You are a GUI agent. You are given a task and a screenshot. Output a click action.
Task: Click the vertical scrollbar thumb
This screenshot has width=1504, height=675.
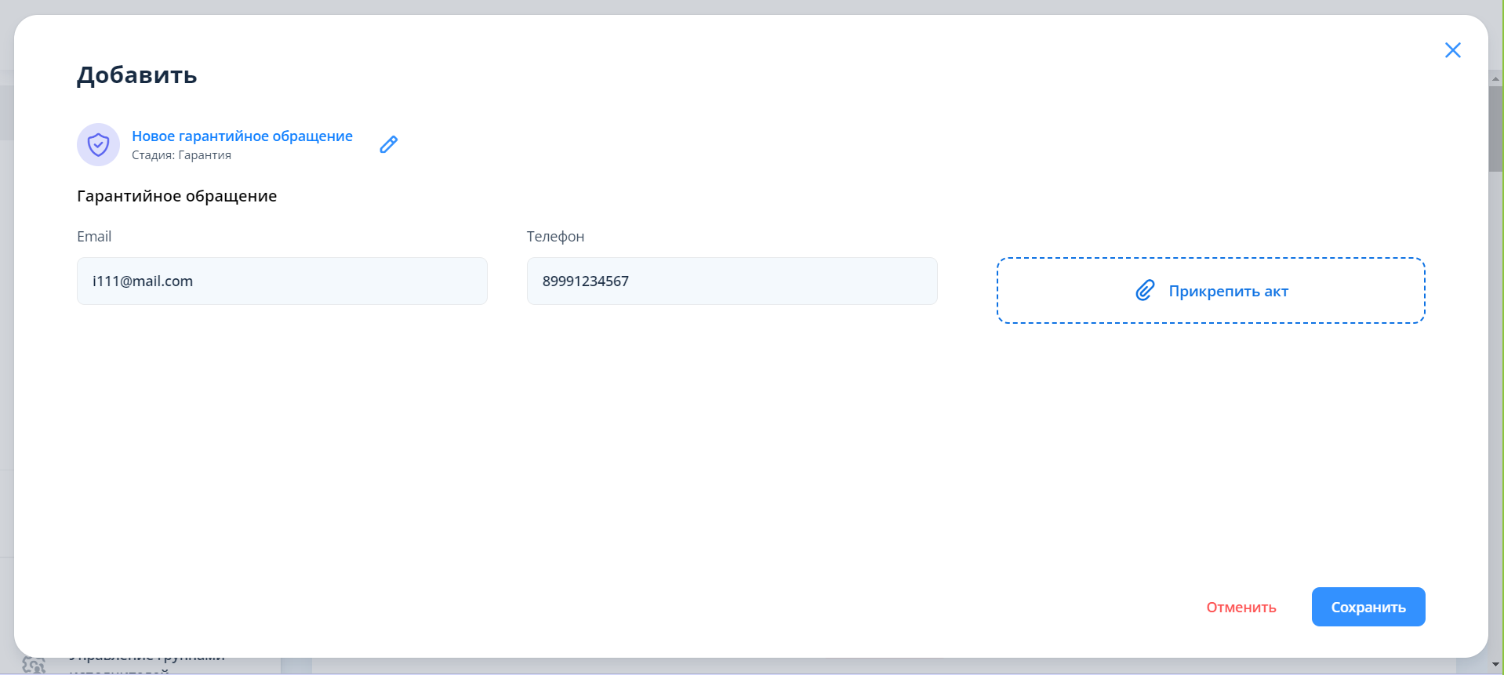[1495, 129]
